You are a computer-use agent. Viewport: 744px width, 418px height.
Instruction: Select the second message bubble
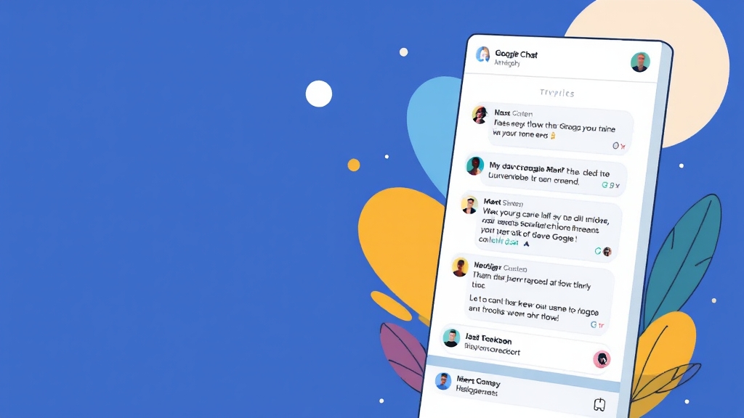point(554,176)
